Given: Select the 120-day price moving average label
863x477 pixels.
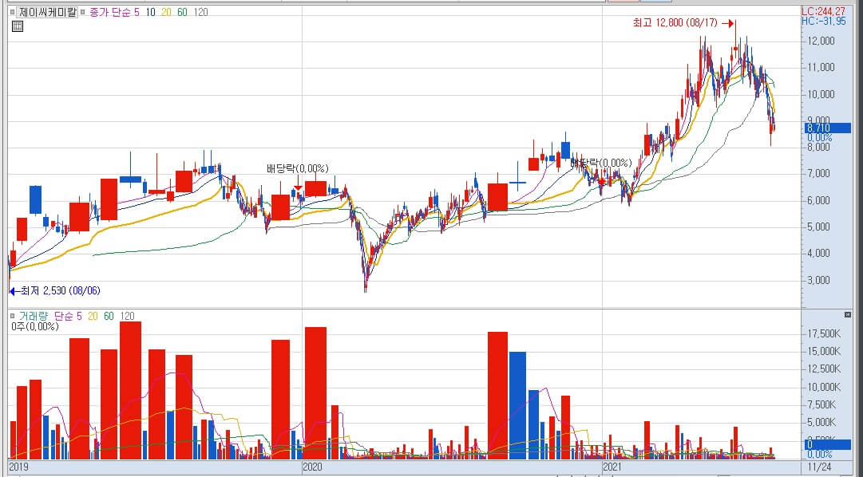Looking at the screenshot, I should [201, 12].
